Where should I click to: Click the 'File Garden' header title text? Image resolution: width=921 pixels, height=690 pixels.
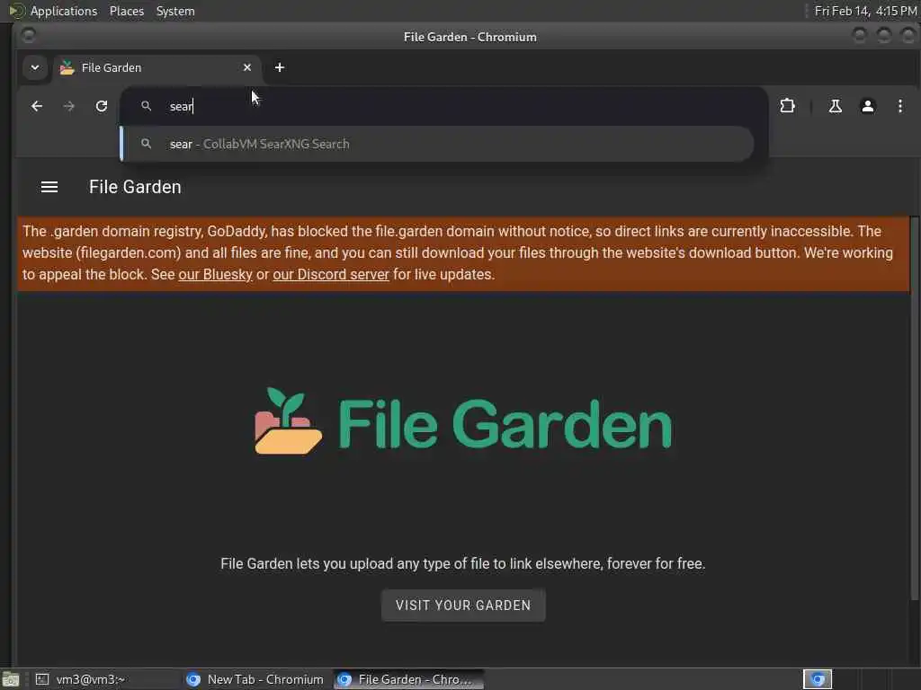[135, 187]
